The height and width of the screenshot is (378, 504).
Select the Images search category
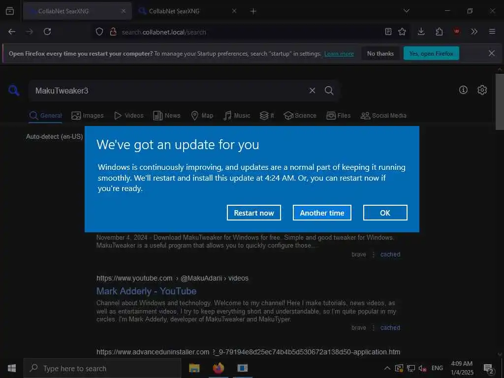[x=88, y=116]
